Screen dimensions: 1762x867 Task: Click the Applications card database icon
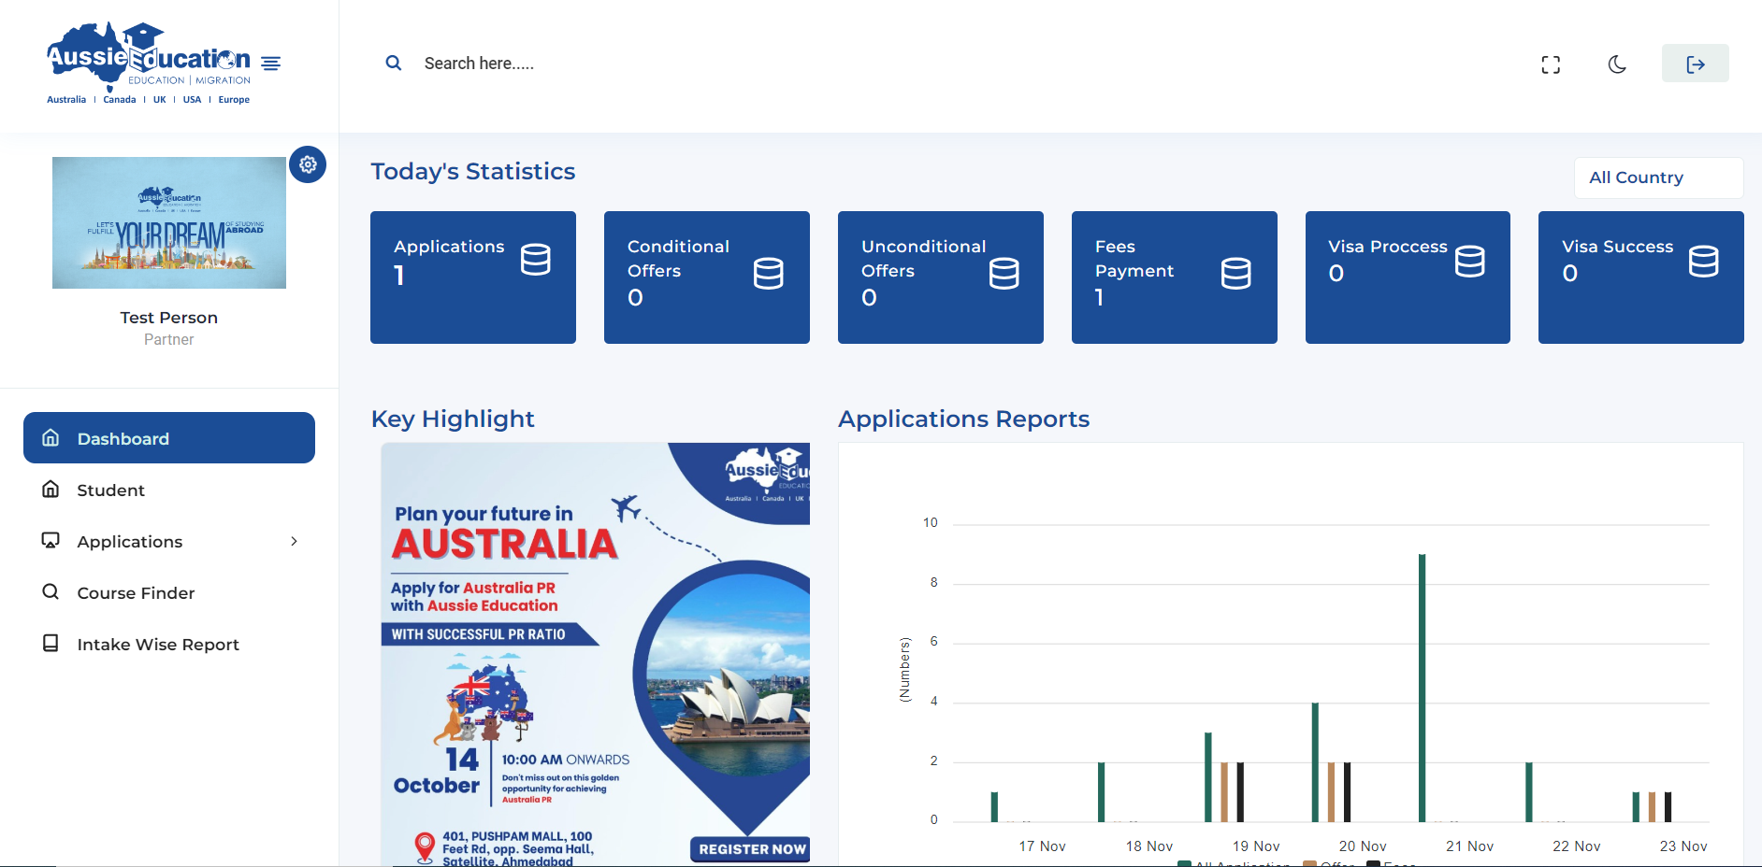(x=535, y=260)
